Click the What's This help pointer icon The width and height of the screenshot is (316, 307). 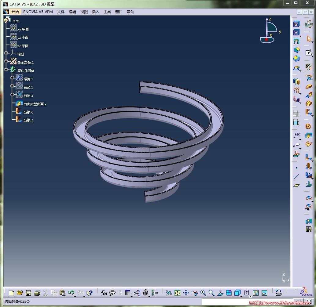[89, 293]
